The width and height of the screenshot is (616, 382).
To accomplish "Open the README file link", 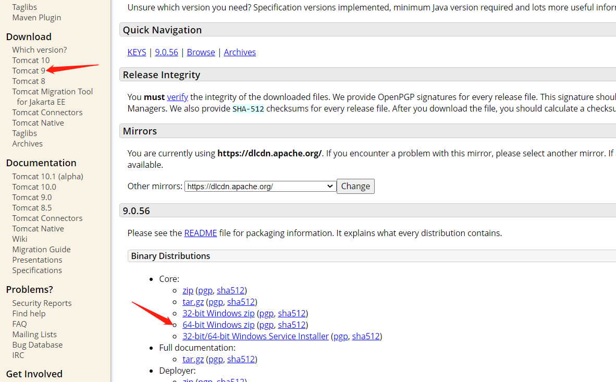I will [200, 233].
